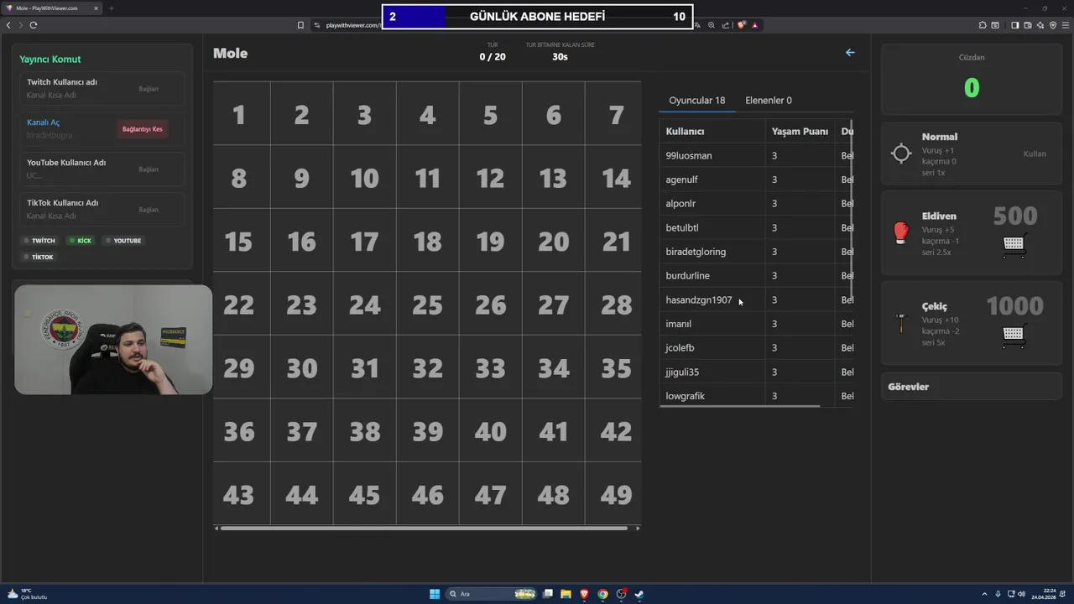Viewport: 1074px width, 604px height.
Task: Toggle the TWITCH platform chip
Action: point(39,241)
